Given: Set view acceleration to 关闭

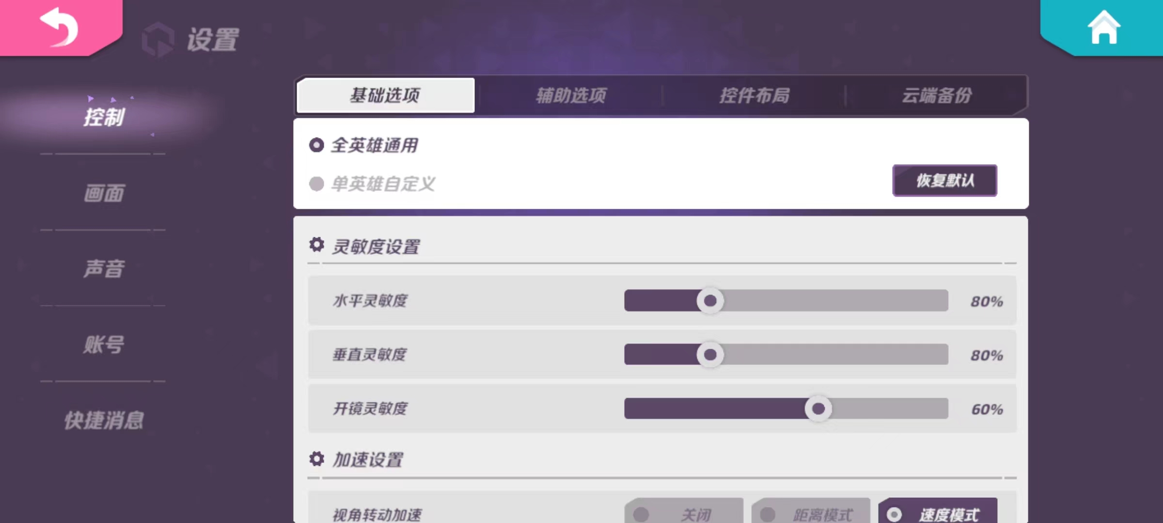Looking at the screenshot, I should (684, 512).
